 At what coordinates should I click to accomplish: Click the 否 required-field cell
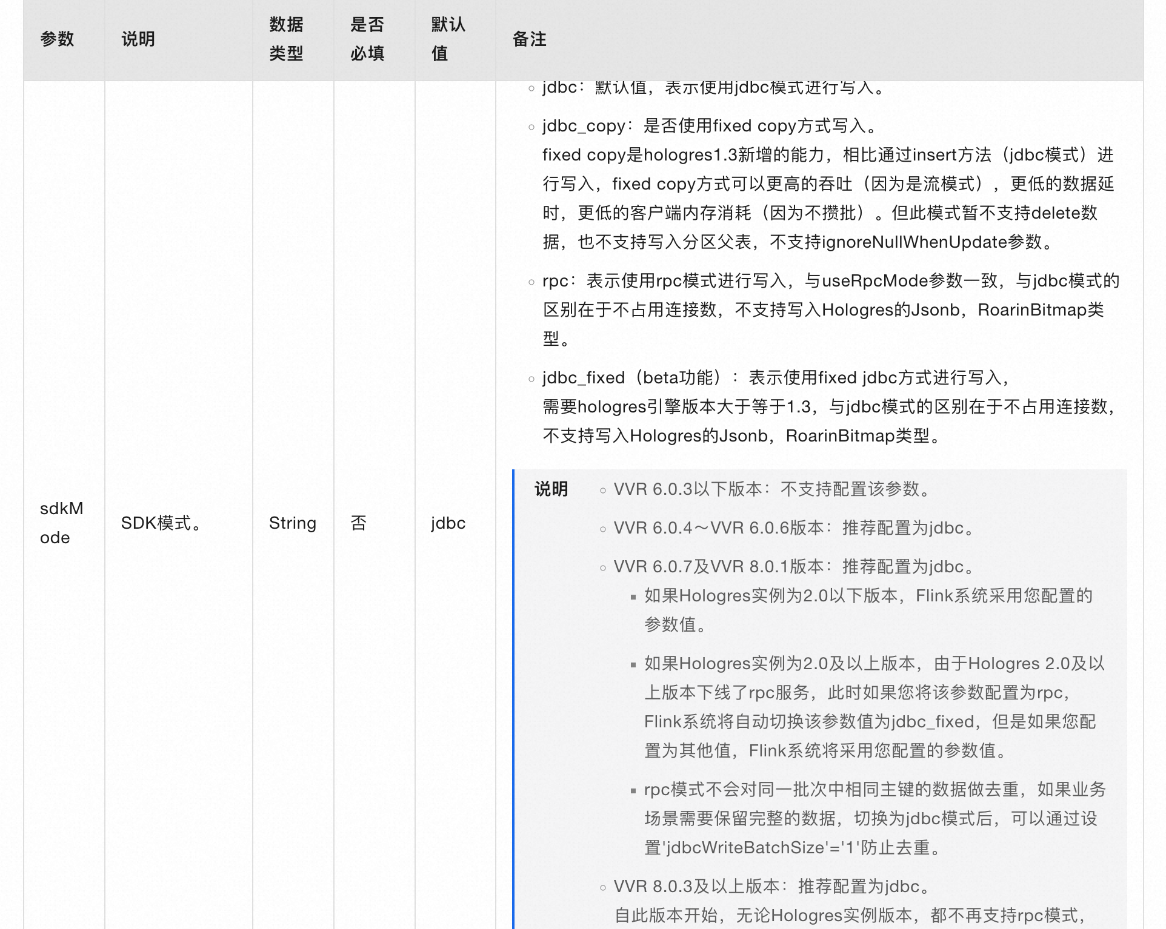click(358, 523)
